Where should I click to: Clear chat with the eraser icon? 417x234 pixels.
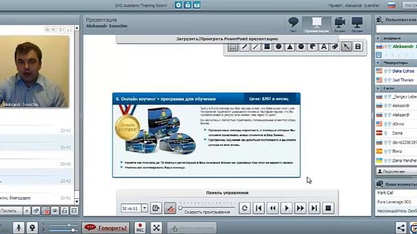pos(36,211)
